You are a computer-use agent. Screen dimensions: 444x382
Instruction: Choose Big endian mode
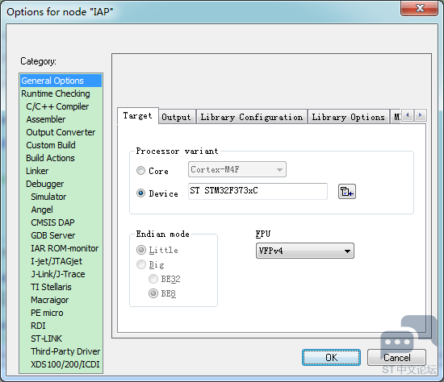pos(141,264)
